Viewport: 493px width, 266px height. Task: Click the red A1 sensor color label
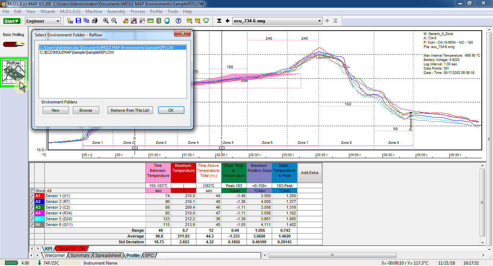click(39, 196)
